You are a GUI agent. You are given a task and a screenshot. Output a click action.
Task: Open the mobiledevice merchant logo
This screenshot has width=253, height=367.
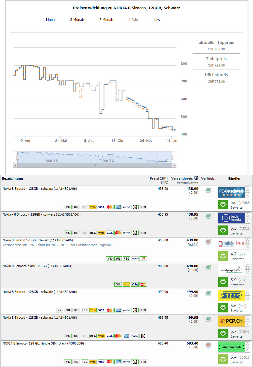(x=231, y=244)
